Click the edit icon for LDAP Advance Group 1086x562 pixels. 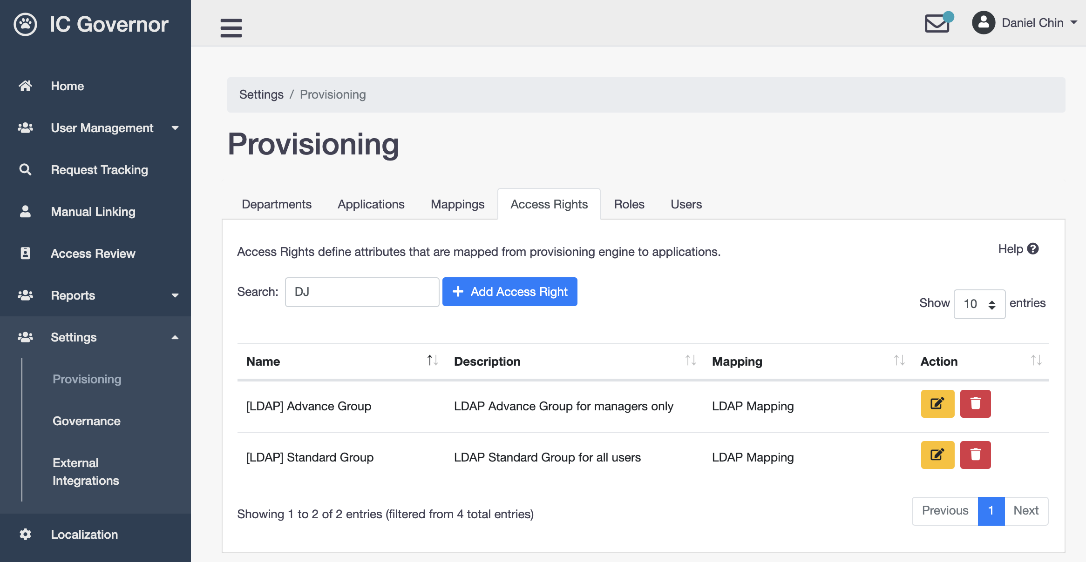[937, 404]
